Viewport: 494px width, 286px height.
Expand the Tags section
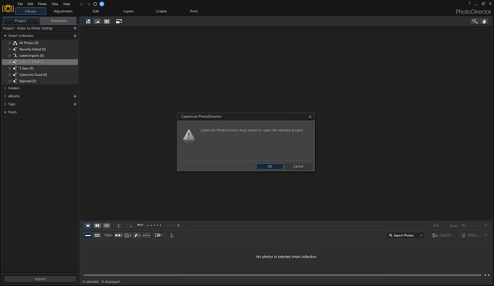point(6,104)
